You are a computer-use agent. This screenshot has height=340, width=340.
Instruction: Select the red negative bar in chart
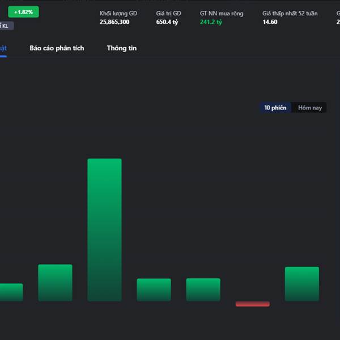click(253, 304)
